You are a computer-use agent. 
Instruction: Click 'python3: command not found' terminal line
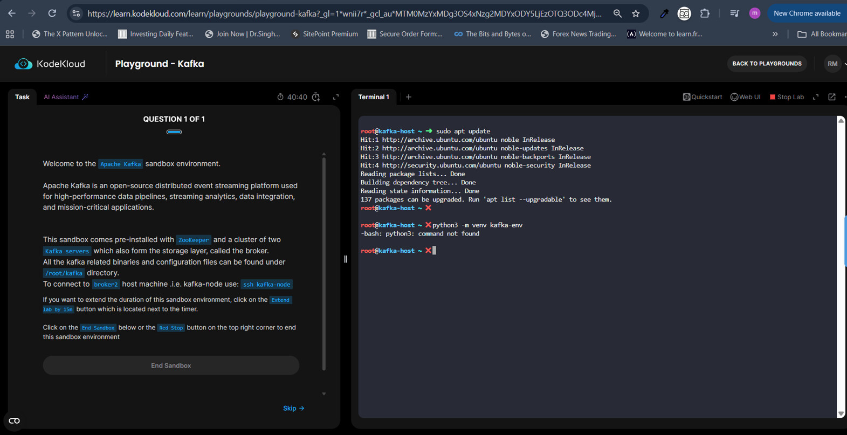[x=420, y=233]
